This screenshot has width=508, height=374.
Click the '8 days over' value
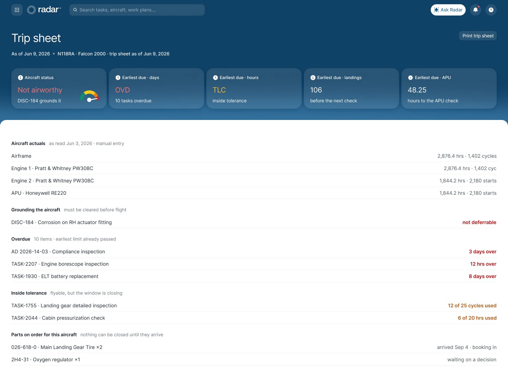(483, 276)
